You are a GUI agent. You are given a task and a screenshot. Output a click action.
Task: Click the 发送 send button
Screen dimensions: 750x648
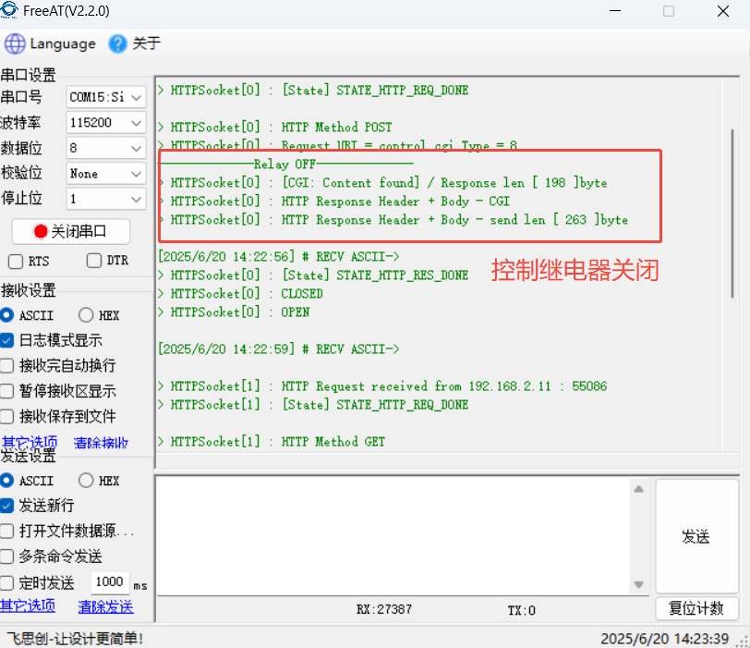click(x=696, y=537)
